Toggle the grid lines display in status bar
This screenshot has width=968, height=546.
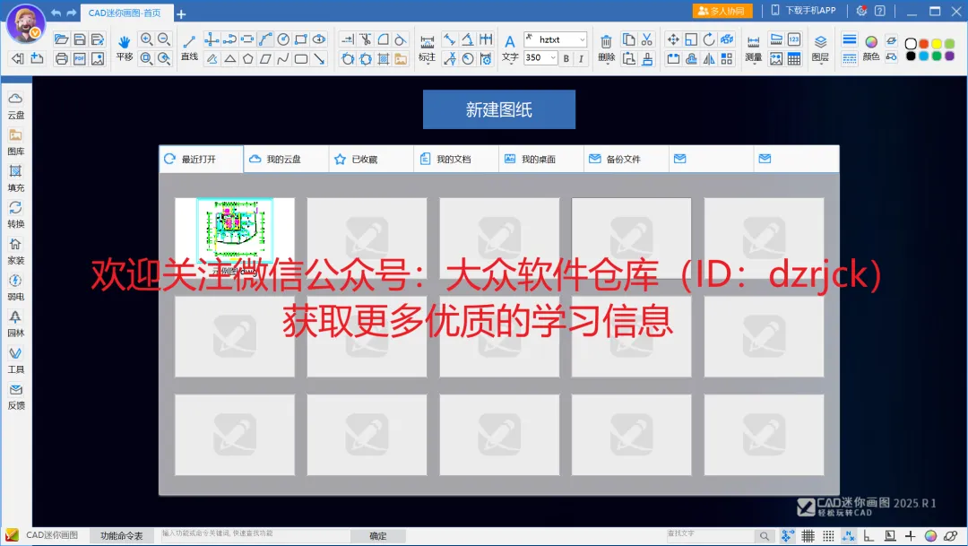pyautogui.click(x=808, y=536)
